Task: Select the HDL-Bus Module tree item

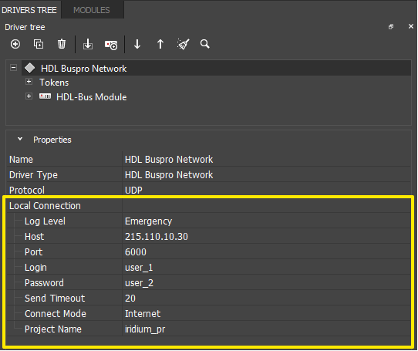Action: click(x=92, y=97)
